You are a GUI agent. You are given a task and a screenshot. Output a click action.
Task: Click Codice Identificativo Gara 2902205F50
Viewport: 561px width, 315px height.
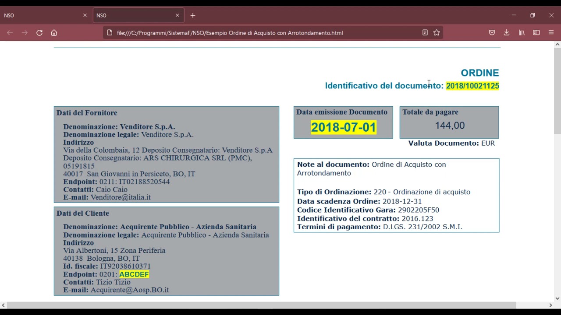tap(368, 210)
